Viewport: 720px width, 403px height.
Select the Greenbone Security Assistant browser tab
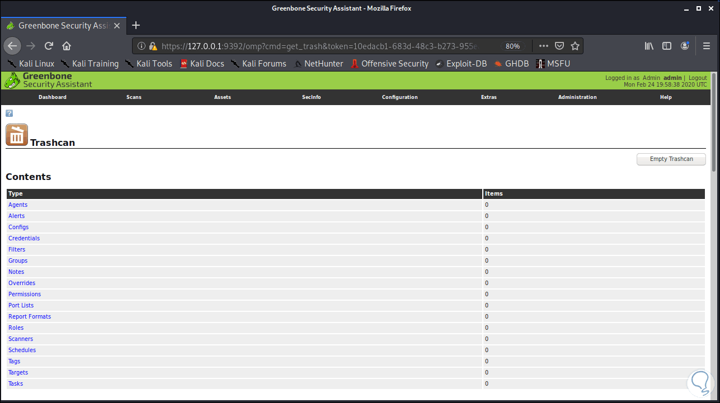tap(64, 25)
